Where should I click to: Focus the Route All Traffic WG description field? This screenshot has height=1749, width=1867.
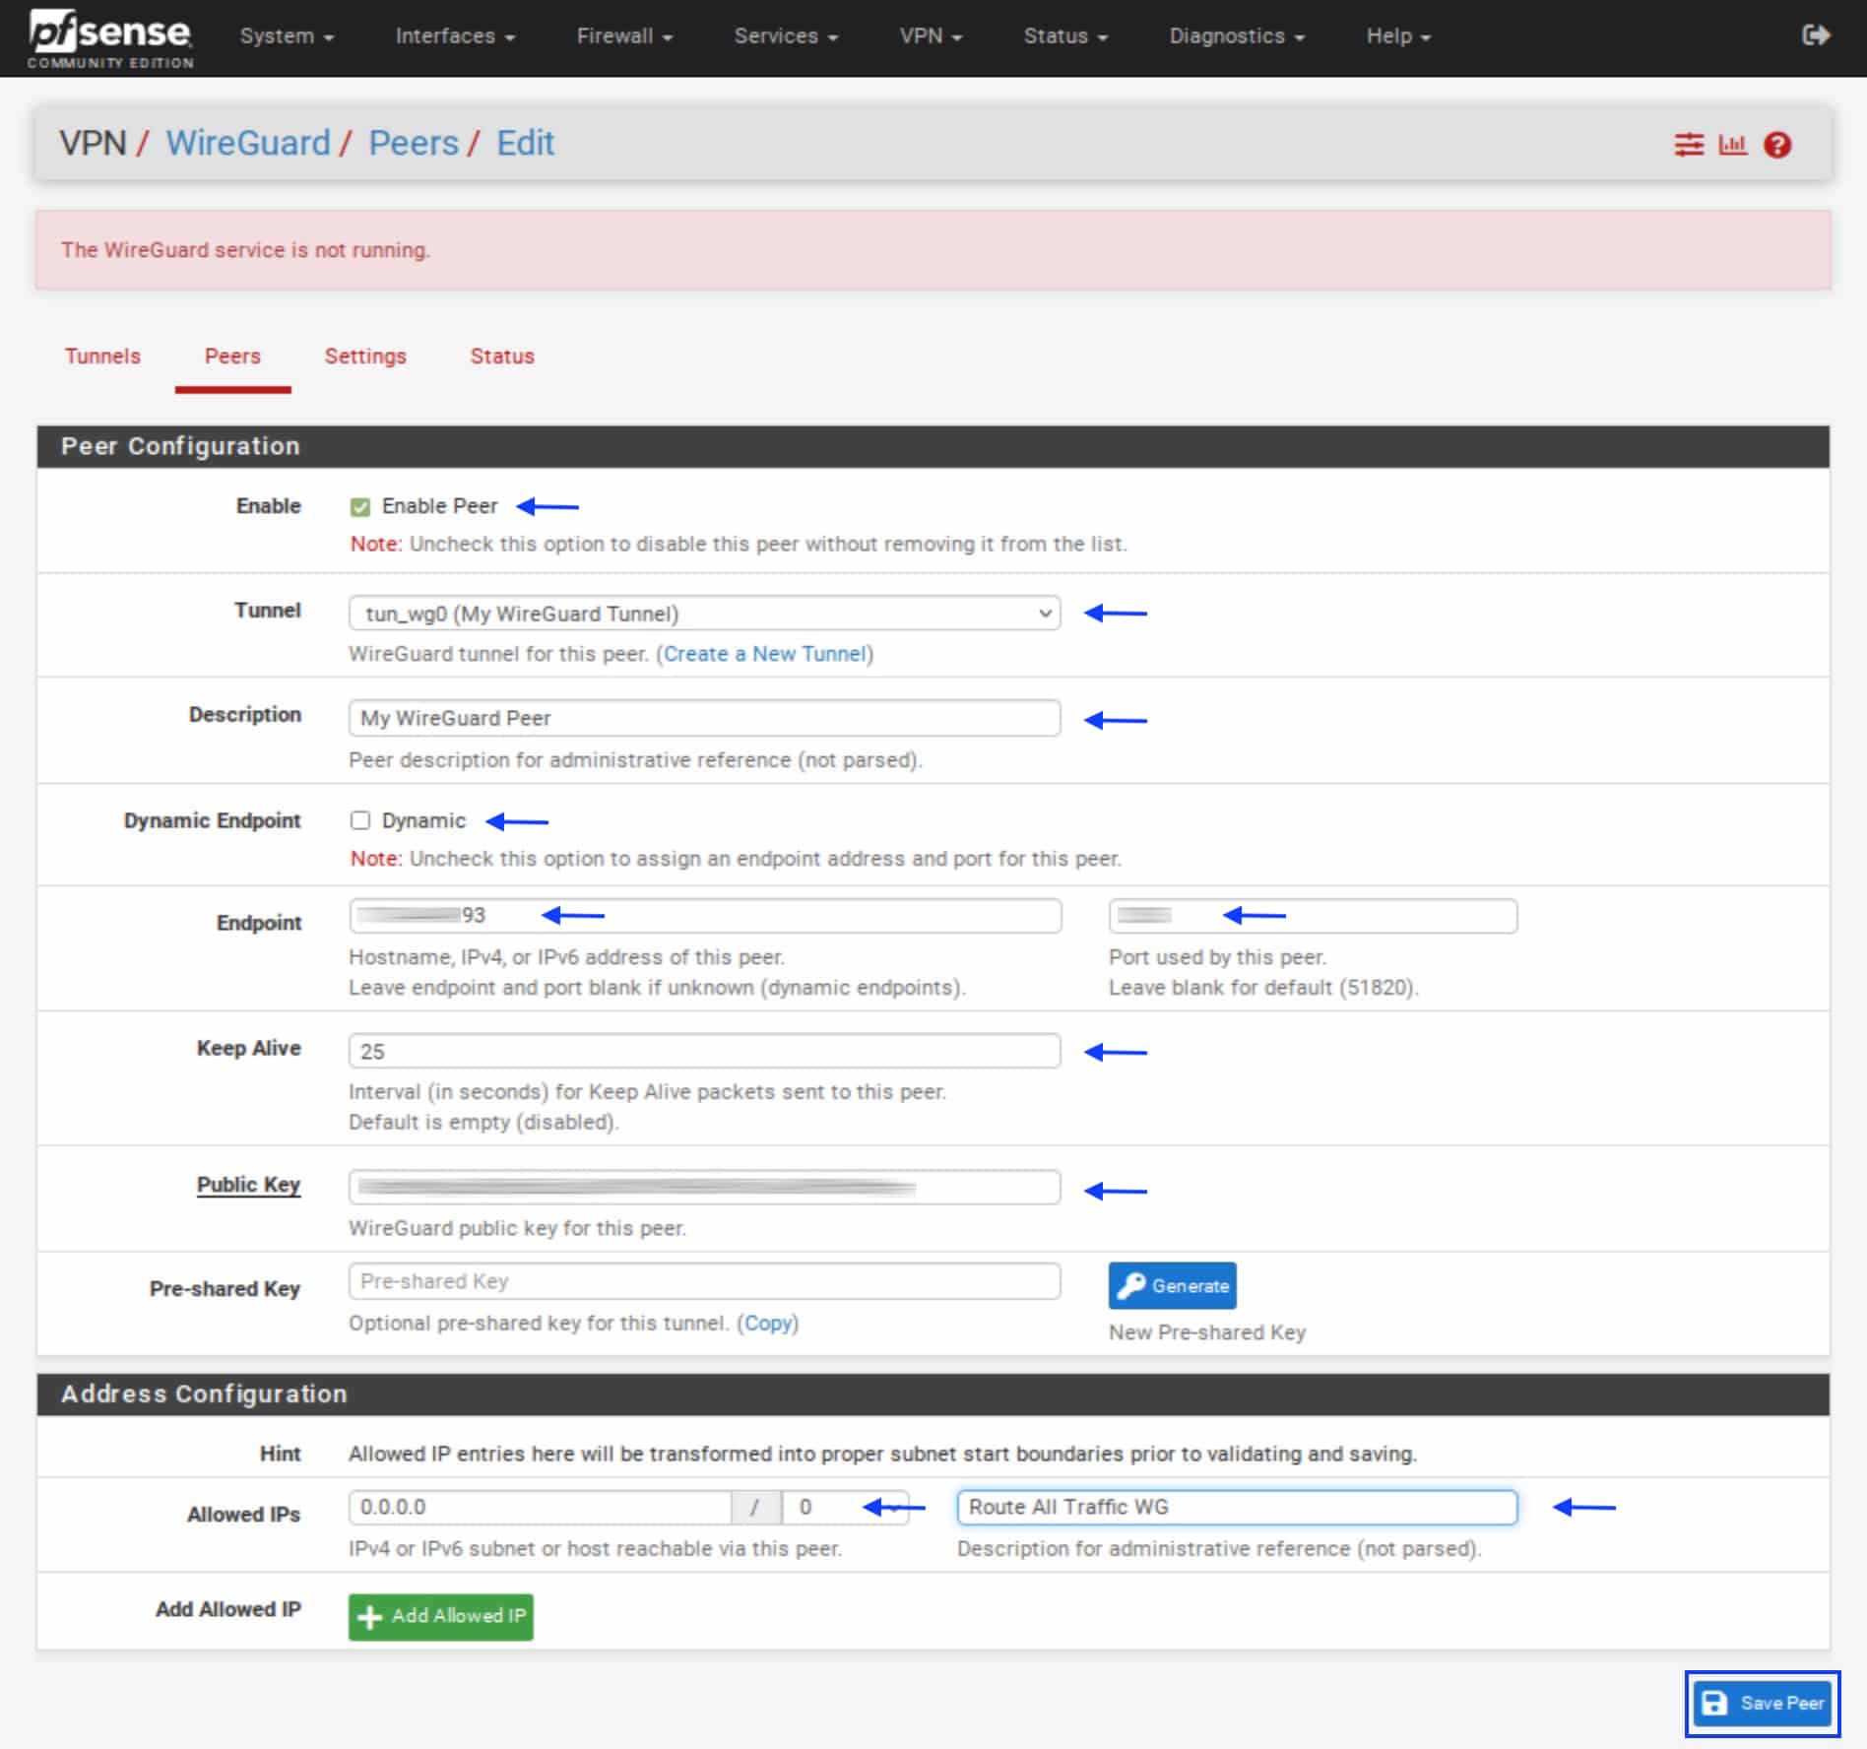1237,1508
